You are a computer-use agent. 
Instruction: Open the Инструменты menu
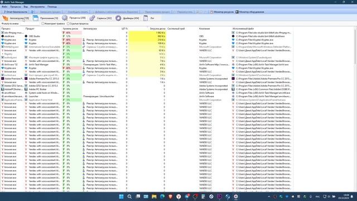[x=37, y=7]
